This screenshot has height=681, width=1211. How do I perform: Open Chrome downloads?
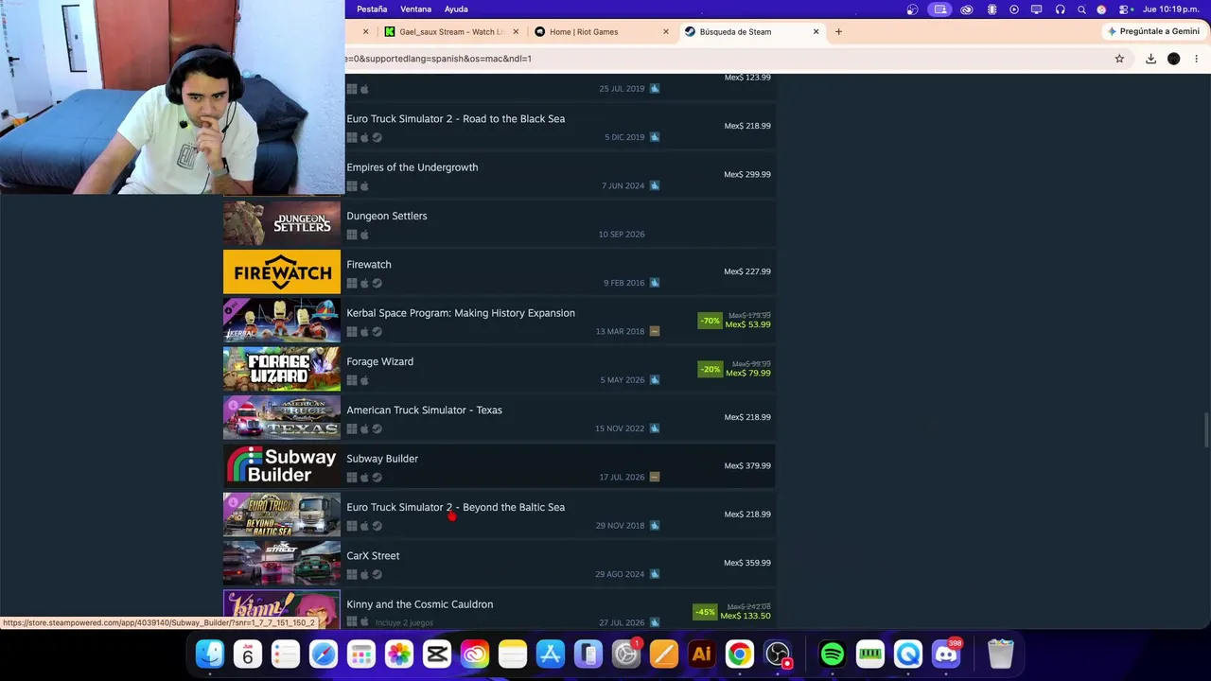point(1150,59)
